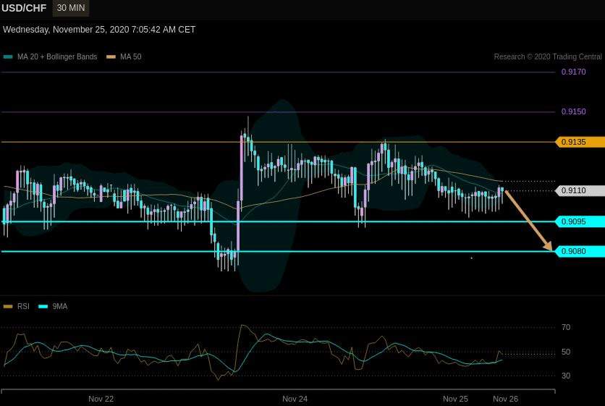Screen dimensions: 605x406
Task: Click the cyan 0.9080 support price tag
Action: (x=580, y=251)
